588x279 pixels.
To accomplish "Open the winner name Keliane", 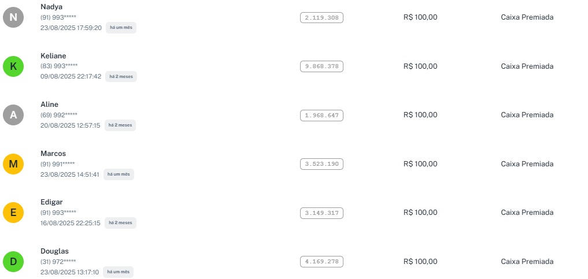I will click(53, 55).
